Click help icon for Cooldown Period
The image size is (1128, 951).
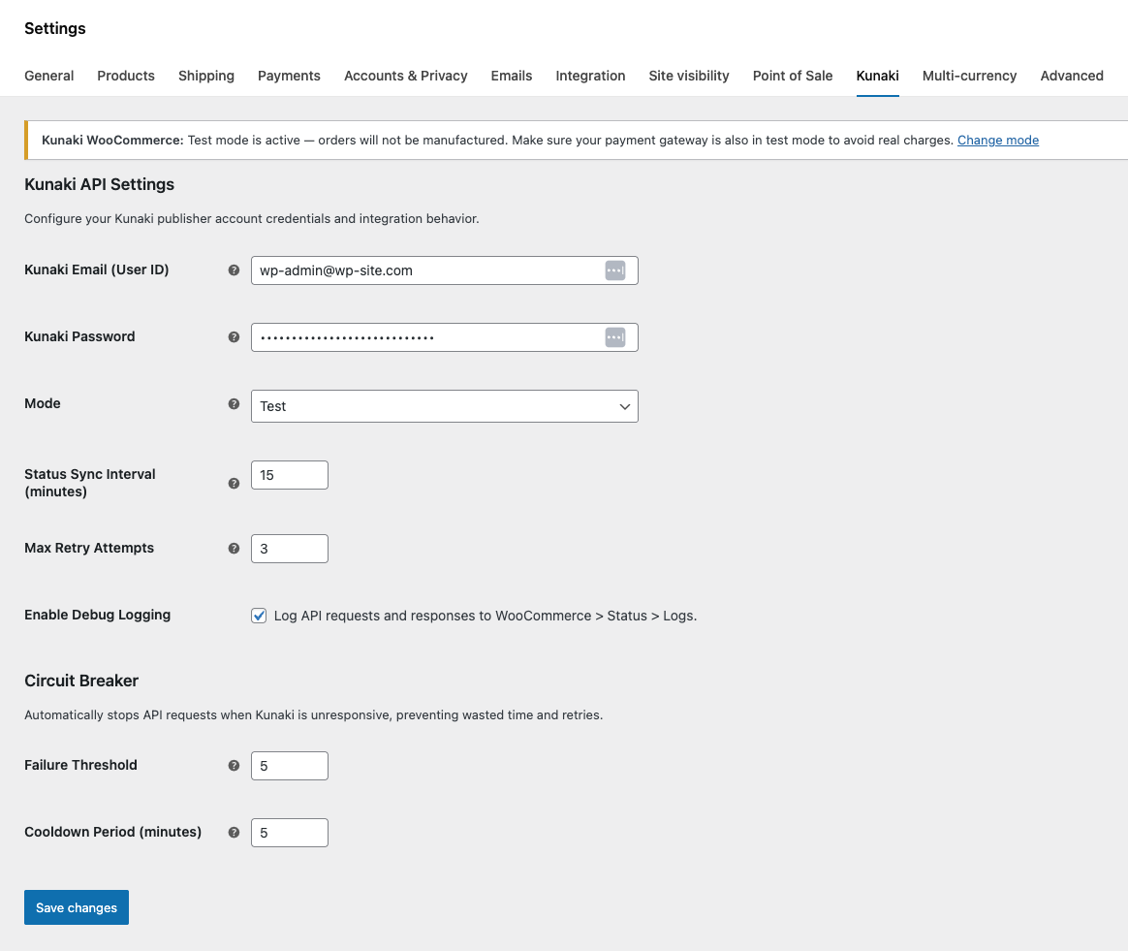point(234,833)
